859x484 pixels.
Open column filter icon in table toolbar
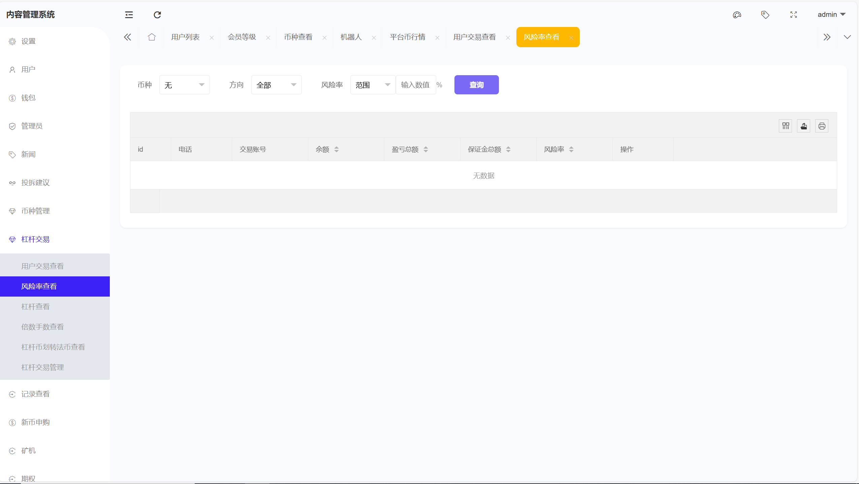(786, 126)
